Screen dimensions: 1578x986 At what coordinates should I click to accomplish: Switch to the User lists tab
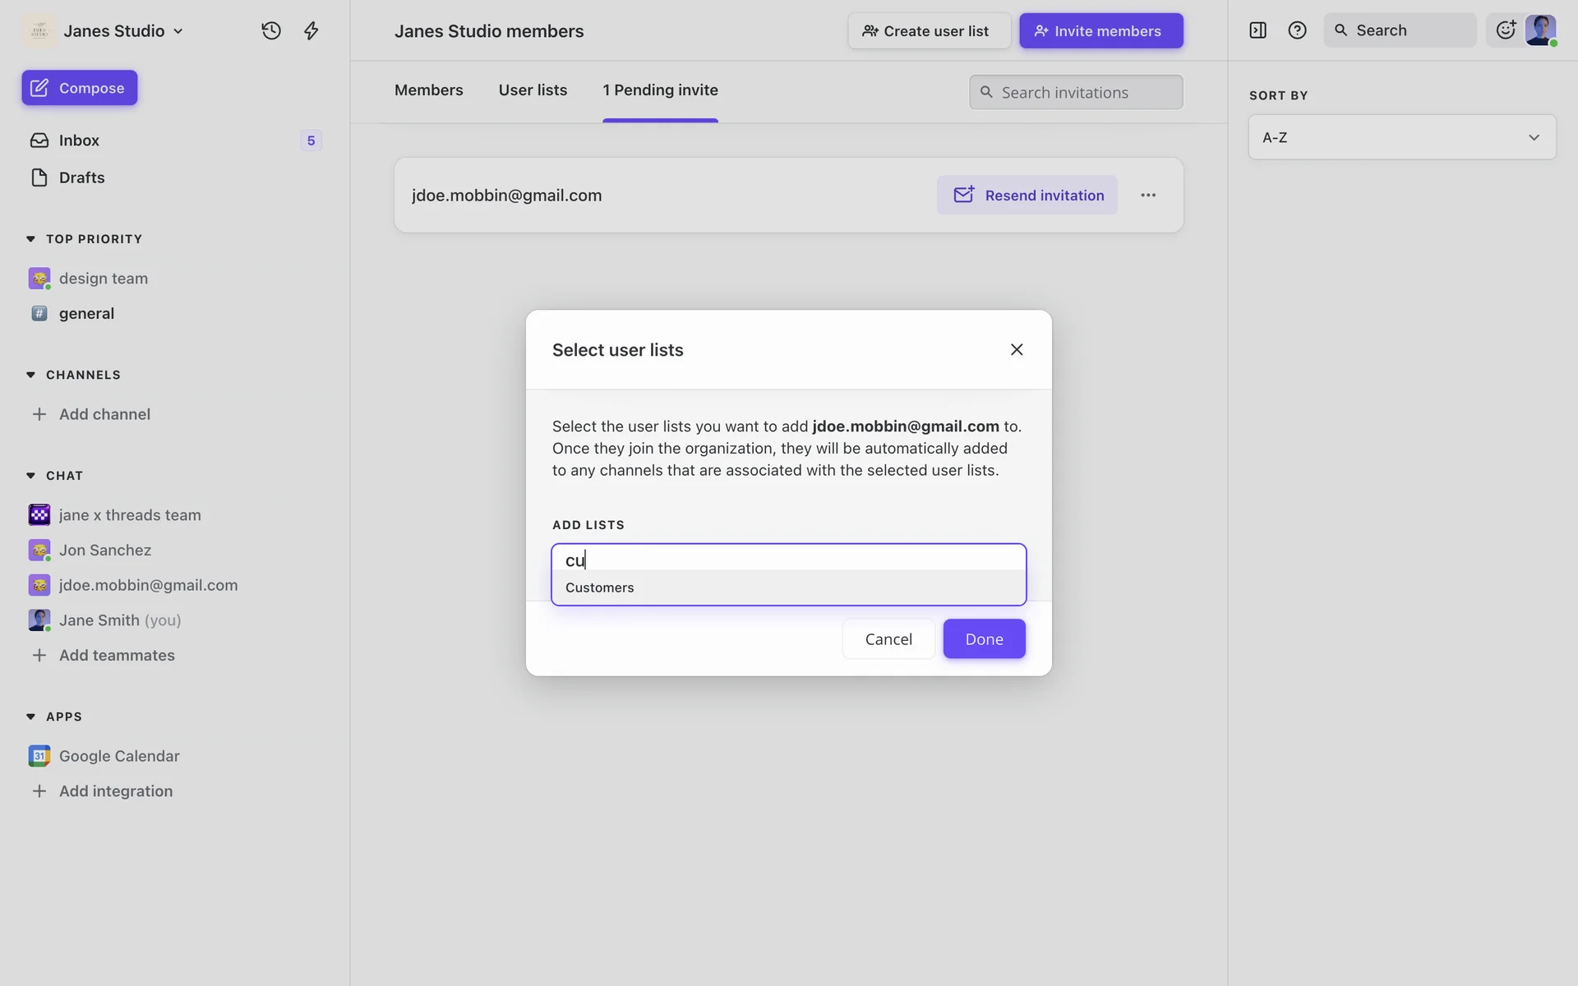(x=533, y=90)
